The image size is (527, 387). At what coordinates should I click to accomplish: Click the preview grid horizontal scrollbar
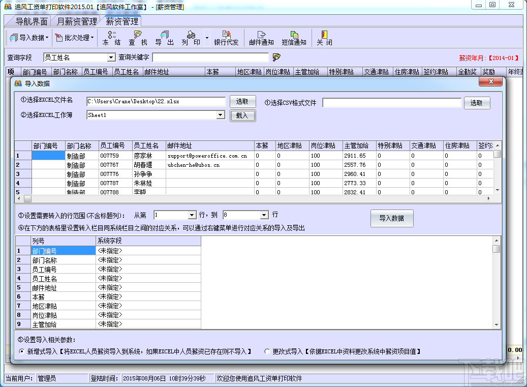[x=254, y=198]
